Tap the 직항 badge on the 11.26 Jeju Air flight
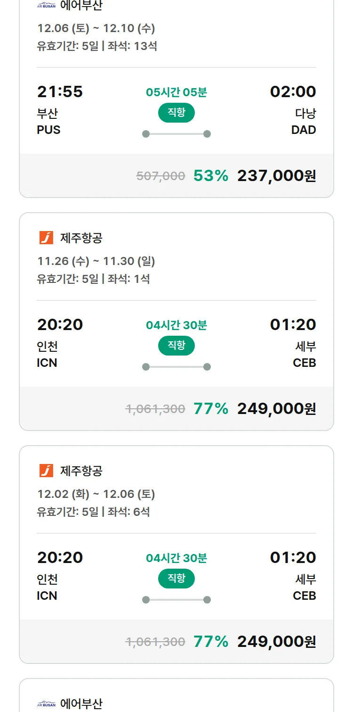Image resolution: width=353 pixels, height=712 pixels. click(176, 346)
